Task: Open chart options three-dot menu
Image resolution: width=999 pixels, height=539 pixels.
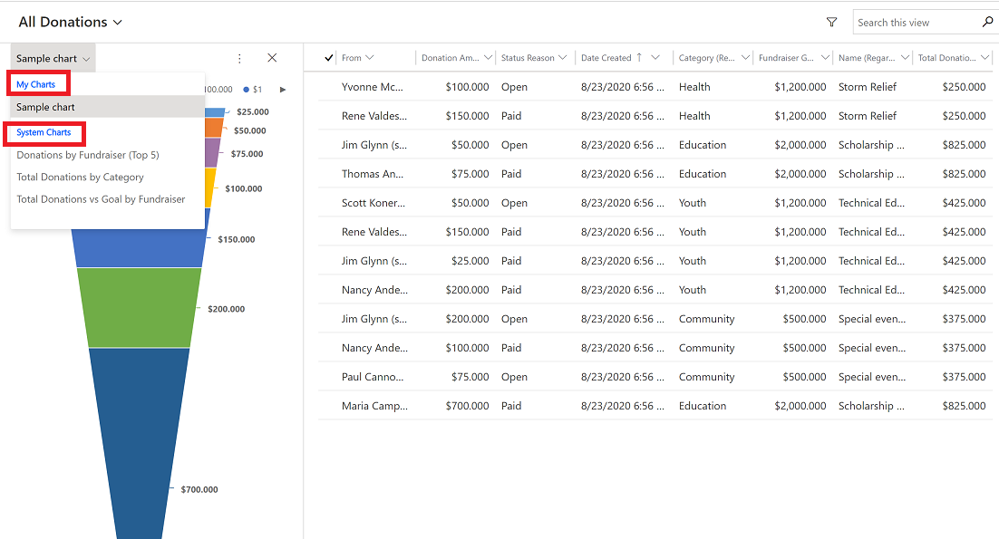Action: click(239, 58)
